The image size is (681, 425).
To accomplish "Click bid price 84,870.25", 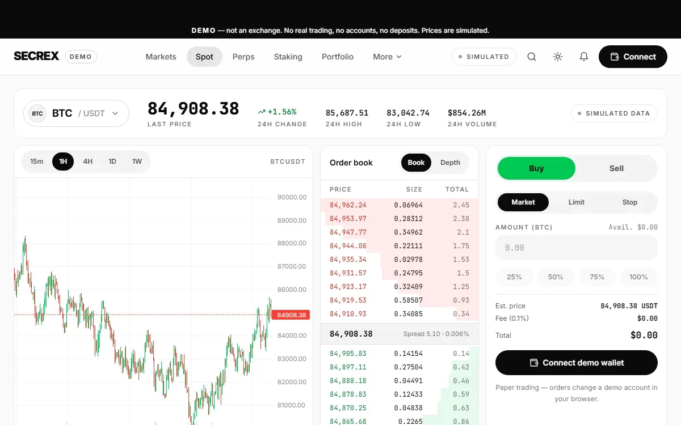I will tap(348, 408).
